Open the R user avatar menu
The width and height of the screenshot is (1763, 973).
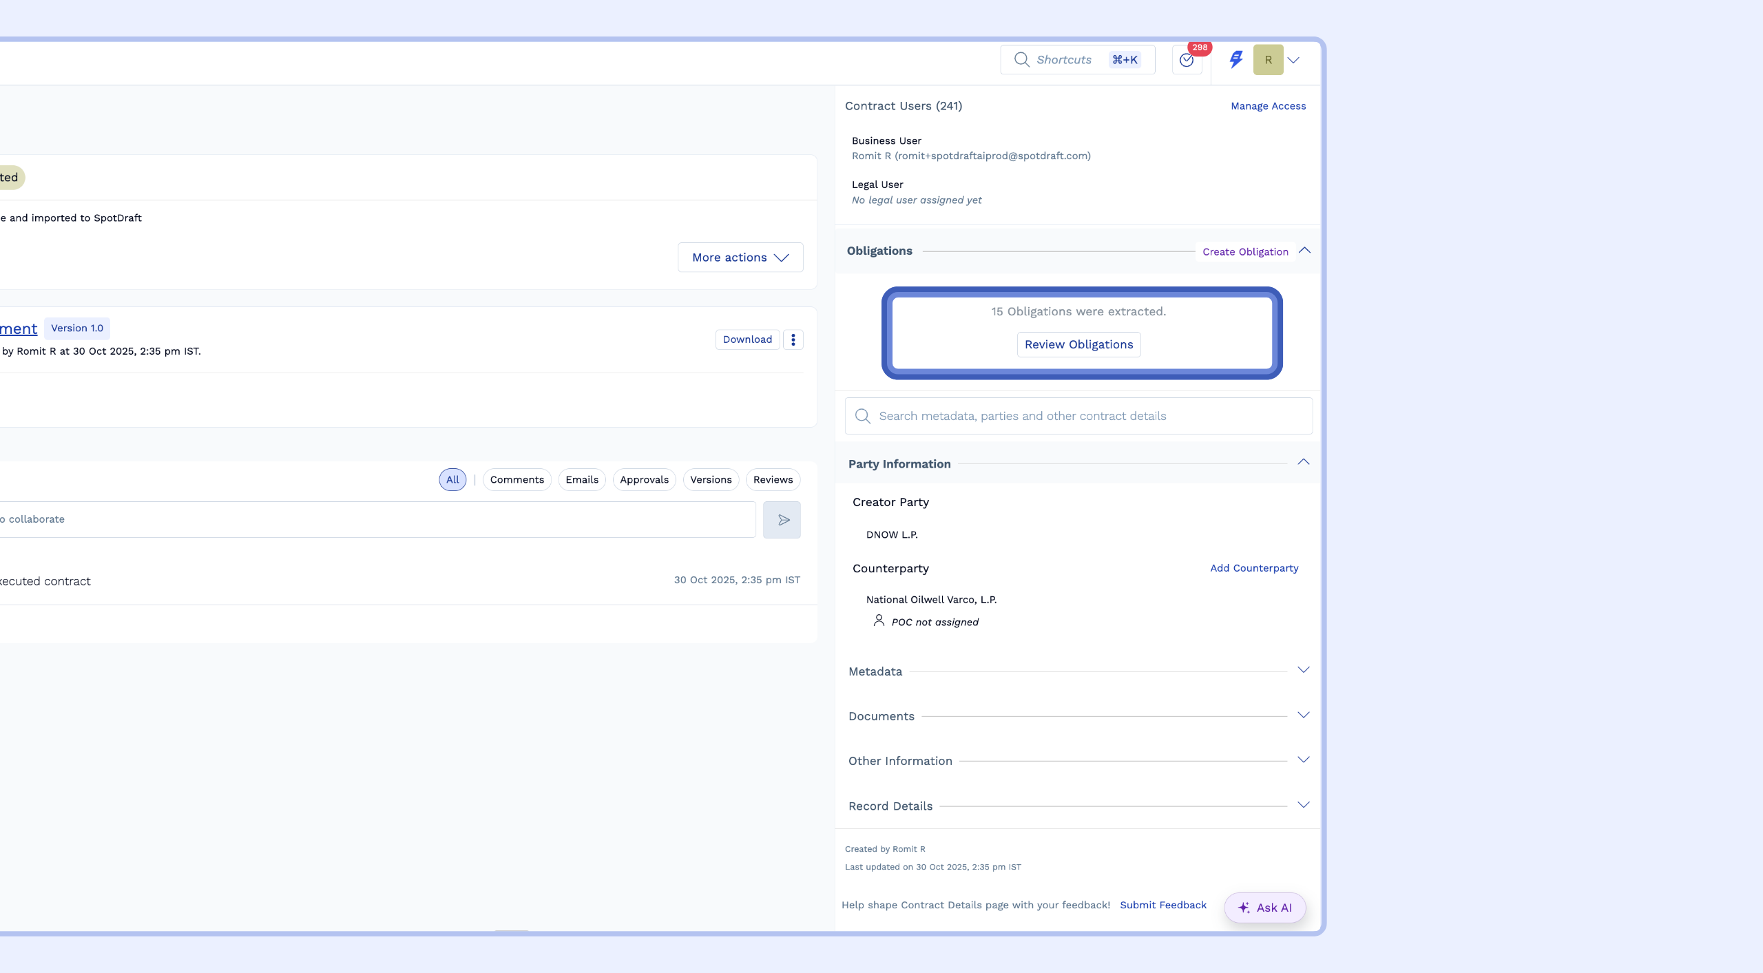1268,60
